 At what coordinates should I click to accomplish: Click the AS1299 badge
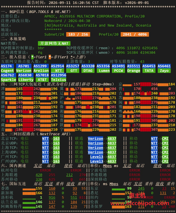[x=41, y=66]
